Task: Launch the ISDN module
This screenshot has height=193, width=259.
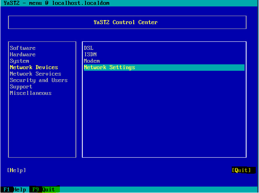Action: (x=90, y=55)
